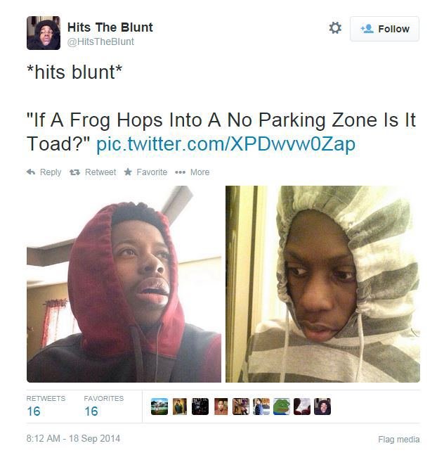Open the striped hoodie photo
The image size is (444, 460).
(322, 284)
